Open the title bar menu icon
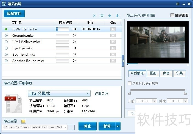Image resolution: width=193 pixels, height=134 pixels. (x=178, y=4)
